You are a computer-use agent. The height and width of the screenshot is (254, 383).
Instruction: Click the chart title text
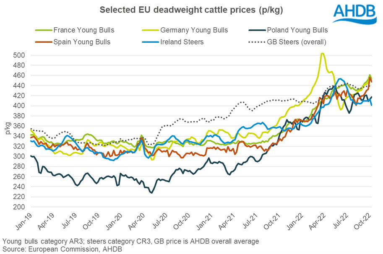[191, 10]
